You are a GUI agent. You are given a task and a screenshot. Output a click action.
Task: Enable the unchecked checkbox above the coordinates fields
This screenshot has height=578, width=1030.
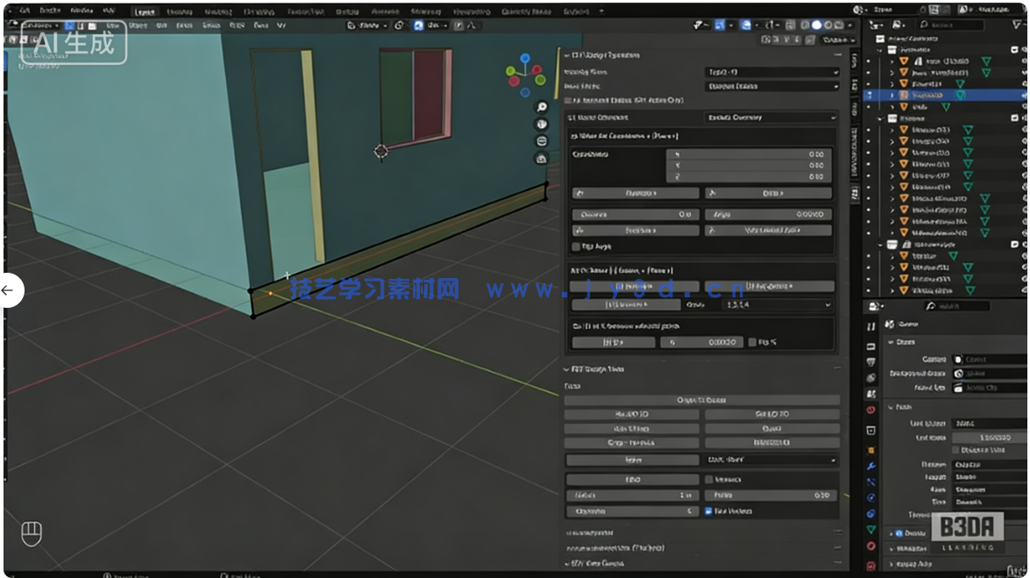pos(569,101)
